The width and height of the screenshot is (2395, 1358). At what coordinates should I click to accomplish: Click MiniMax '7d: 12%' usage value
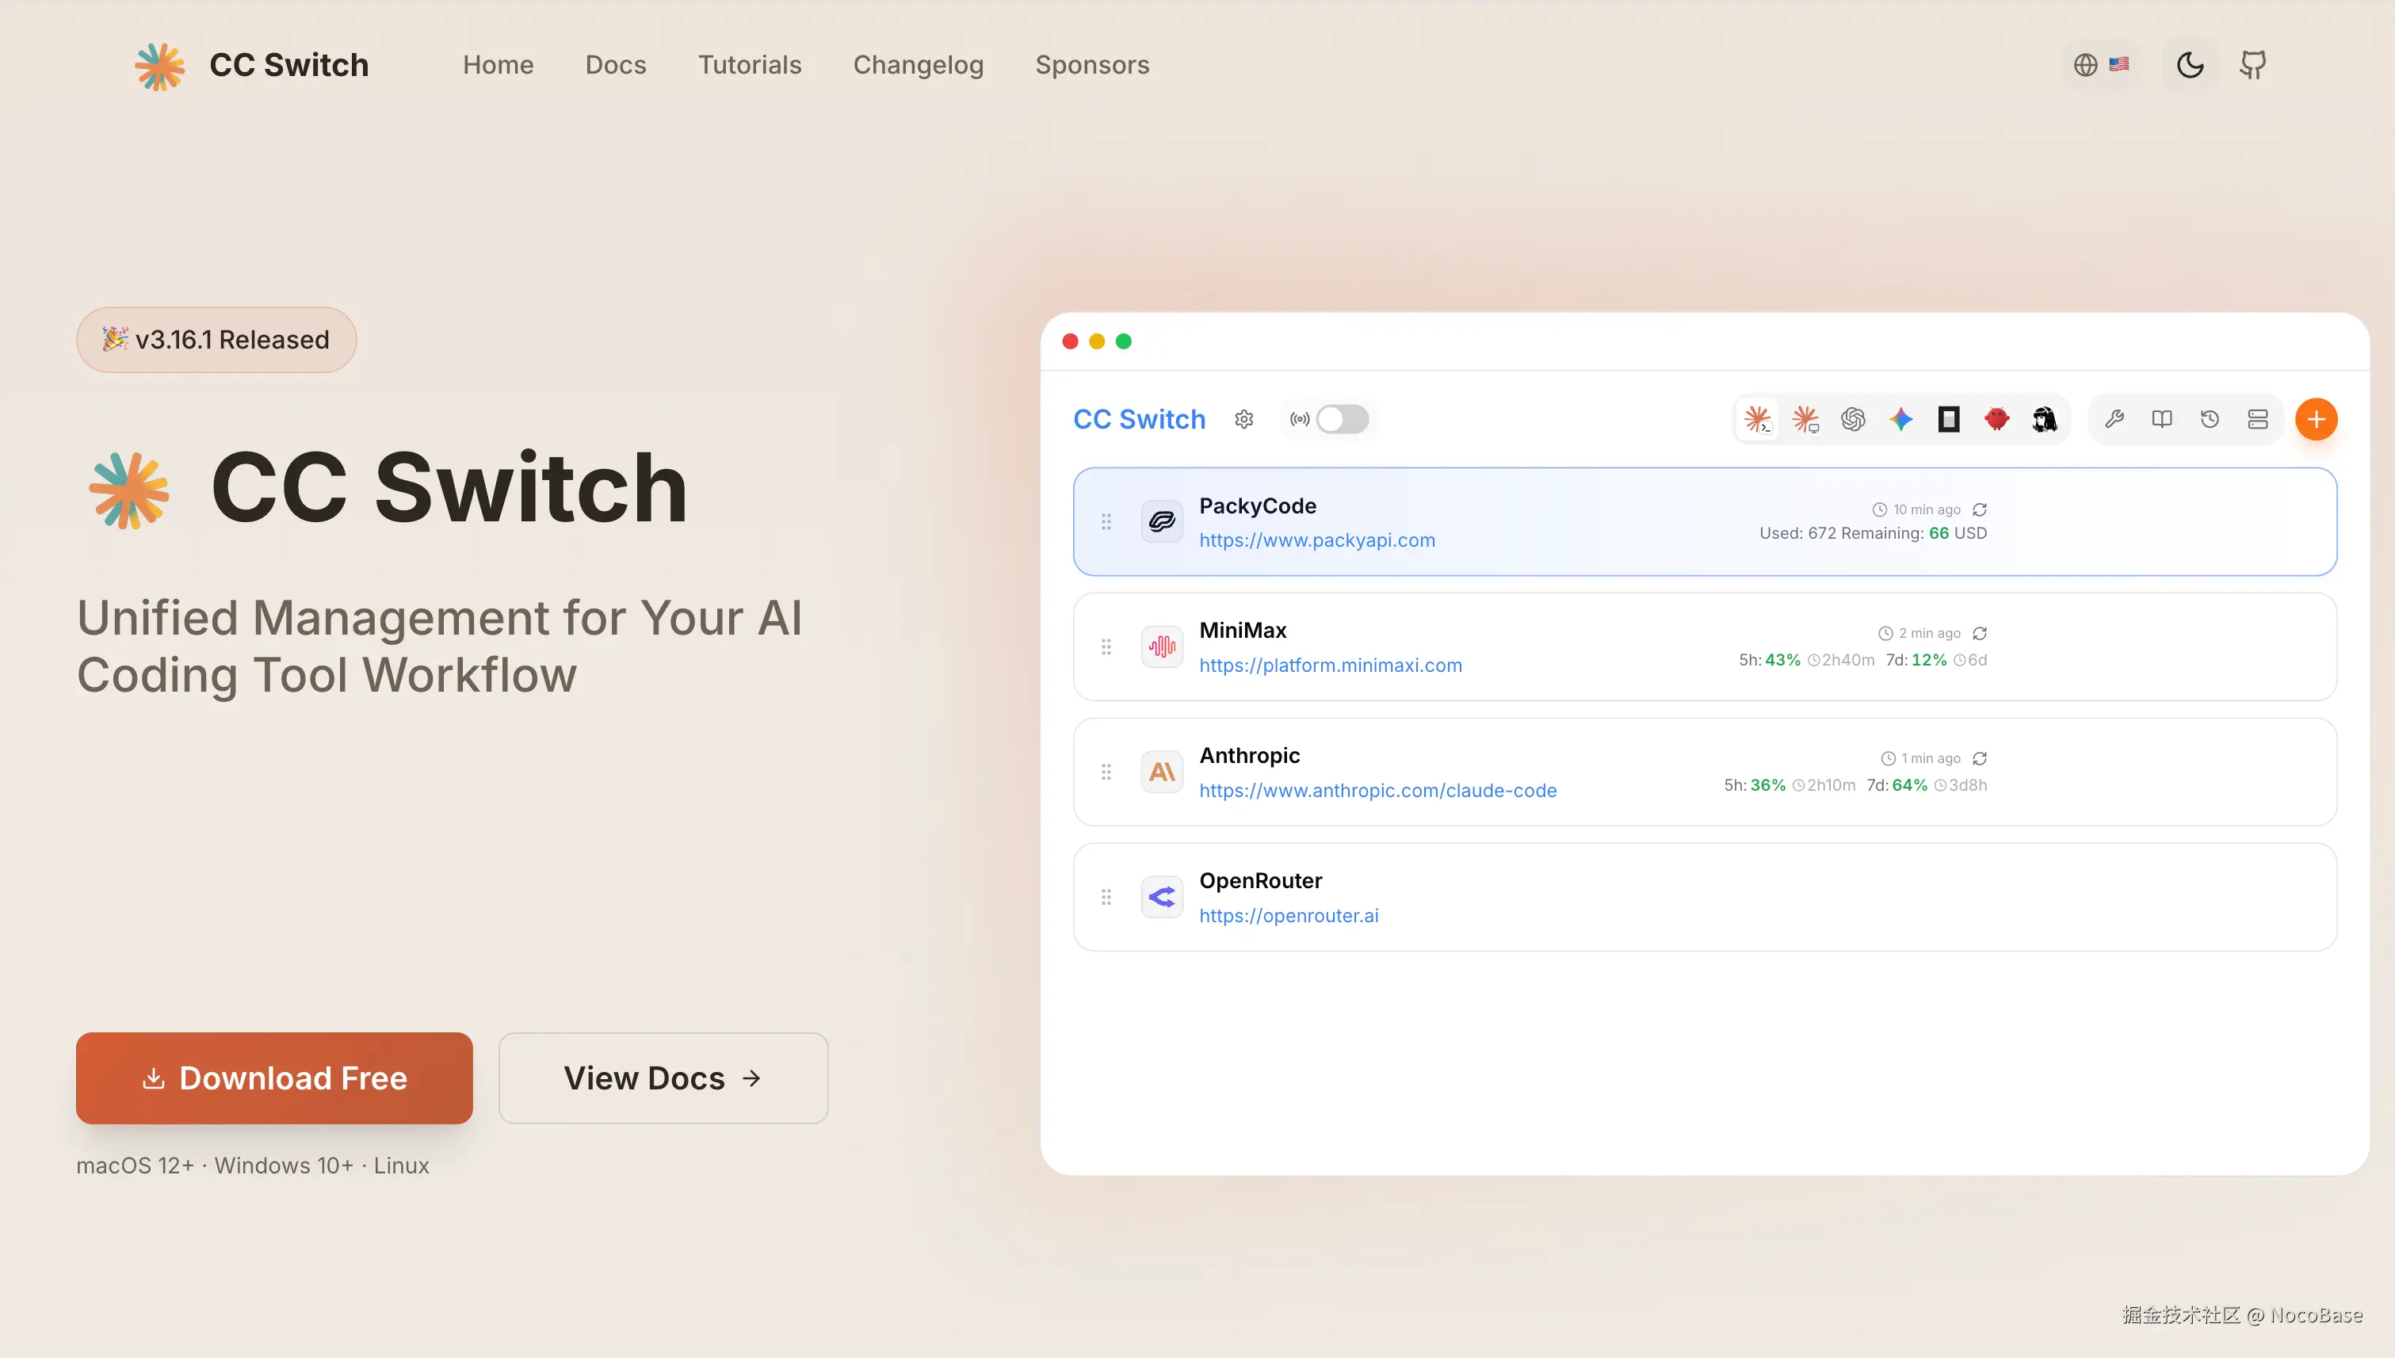(x=1916, y=660)
